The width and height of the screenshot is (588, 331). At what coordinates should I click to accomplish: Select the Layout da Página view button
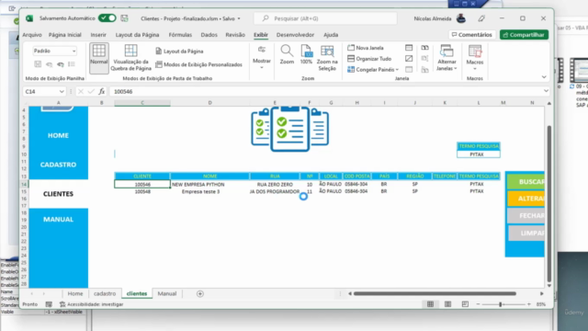pyautogui.click(x=180, y=51)
